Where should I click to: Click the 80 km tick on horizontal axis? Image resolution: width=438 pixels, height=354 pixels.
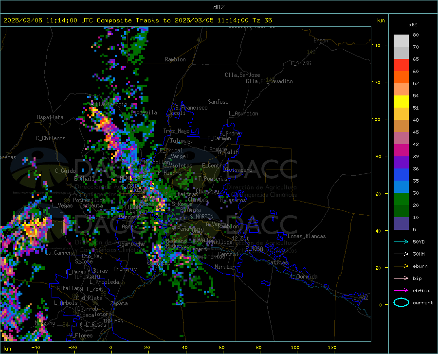click(x=258, y=347)
